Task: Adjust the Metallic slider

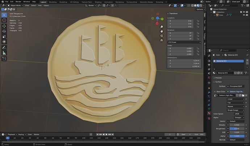Action: [x=237, y=125]
